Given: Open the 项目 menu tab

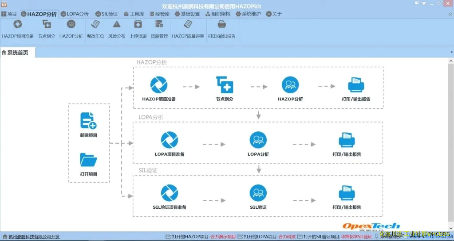Looking at the screenshot, I should (x=9, y=14).
